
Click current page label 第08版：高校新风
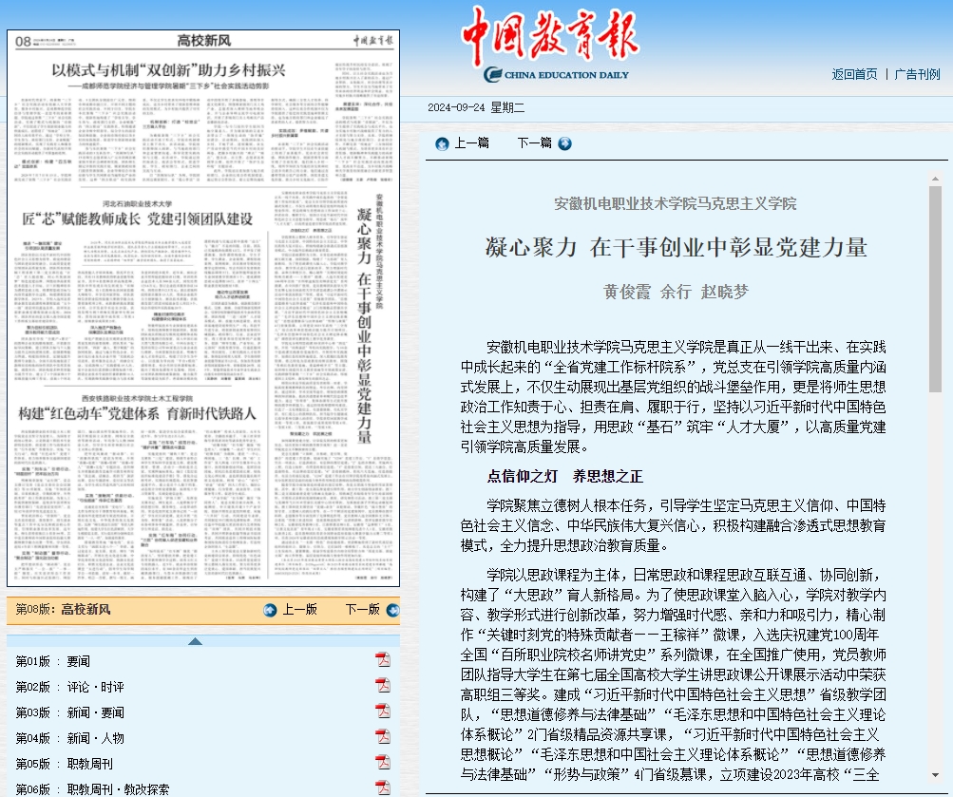(64, 609)
